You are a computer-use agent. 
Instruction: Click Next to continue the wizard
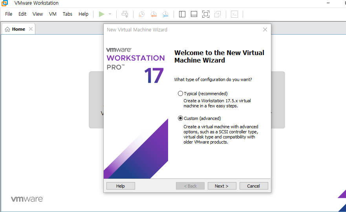click(x=222, y=186)
